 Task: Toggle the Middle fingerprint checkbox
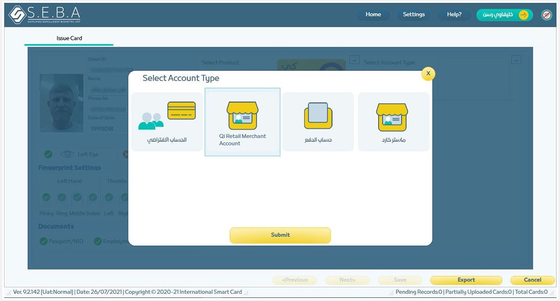click(77, 197)
